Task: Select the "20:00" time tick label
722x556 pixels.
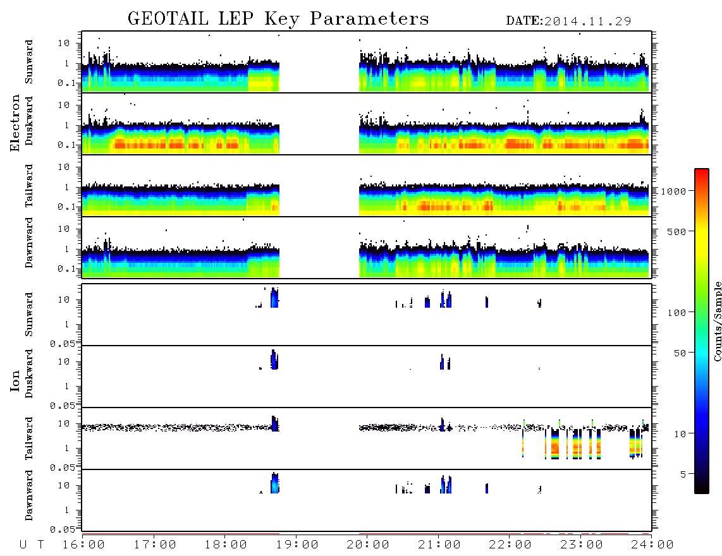Action: coord(369,545)
